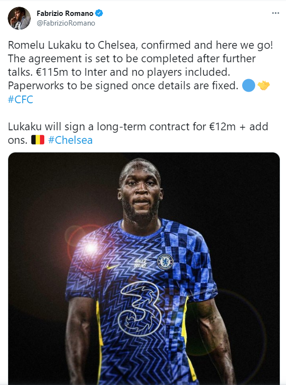Open the three-dot more options menu
Viewport: 286px width, 385px height.
coord(275,13)
